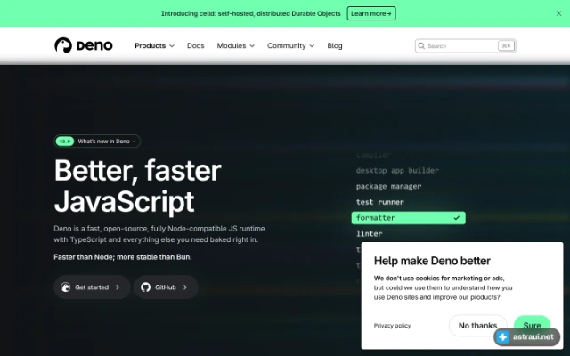The height and width of the screenshot is (356, 570).
Task: Accept cookies with Sure button
Action: tap(533, 322)
